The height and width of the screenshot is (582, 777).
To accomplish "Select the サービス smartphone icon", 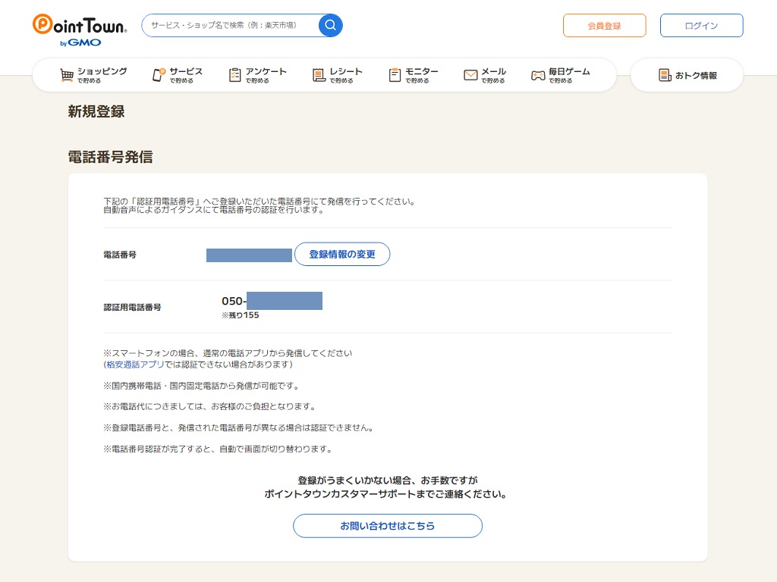I will click(x=159, y=75).
